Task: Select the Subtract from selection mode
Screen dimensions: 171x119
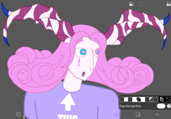Action: (151, 99)
